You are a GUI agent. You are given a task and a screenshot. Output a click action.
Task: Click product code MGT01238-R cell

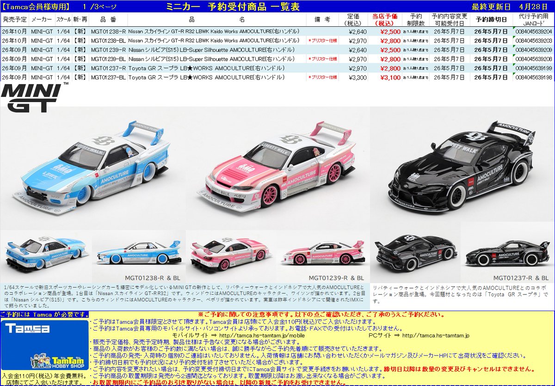click(108, 31)
